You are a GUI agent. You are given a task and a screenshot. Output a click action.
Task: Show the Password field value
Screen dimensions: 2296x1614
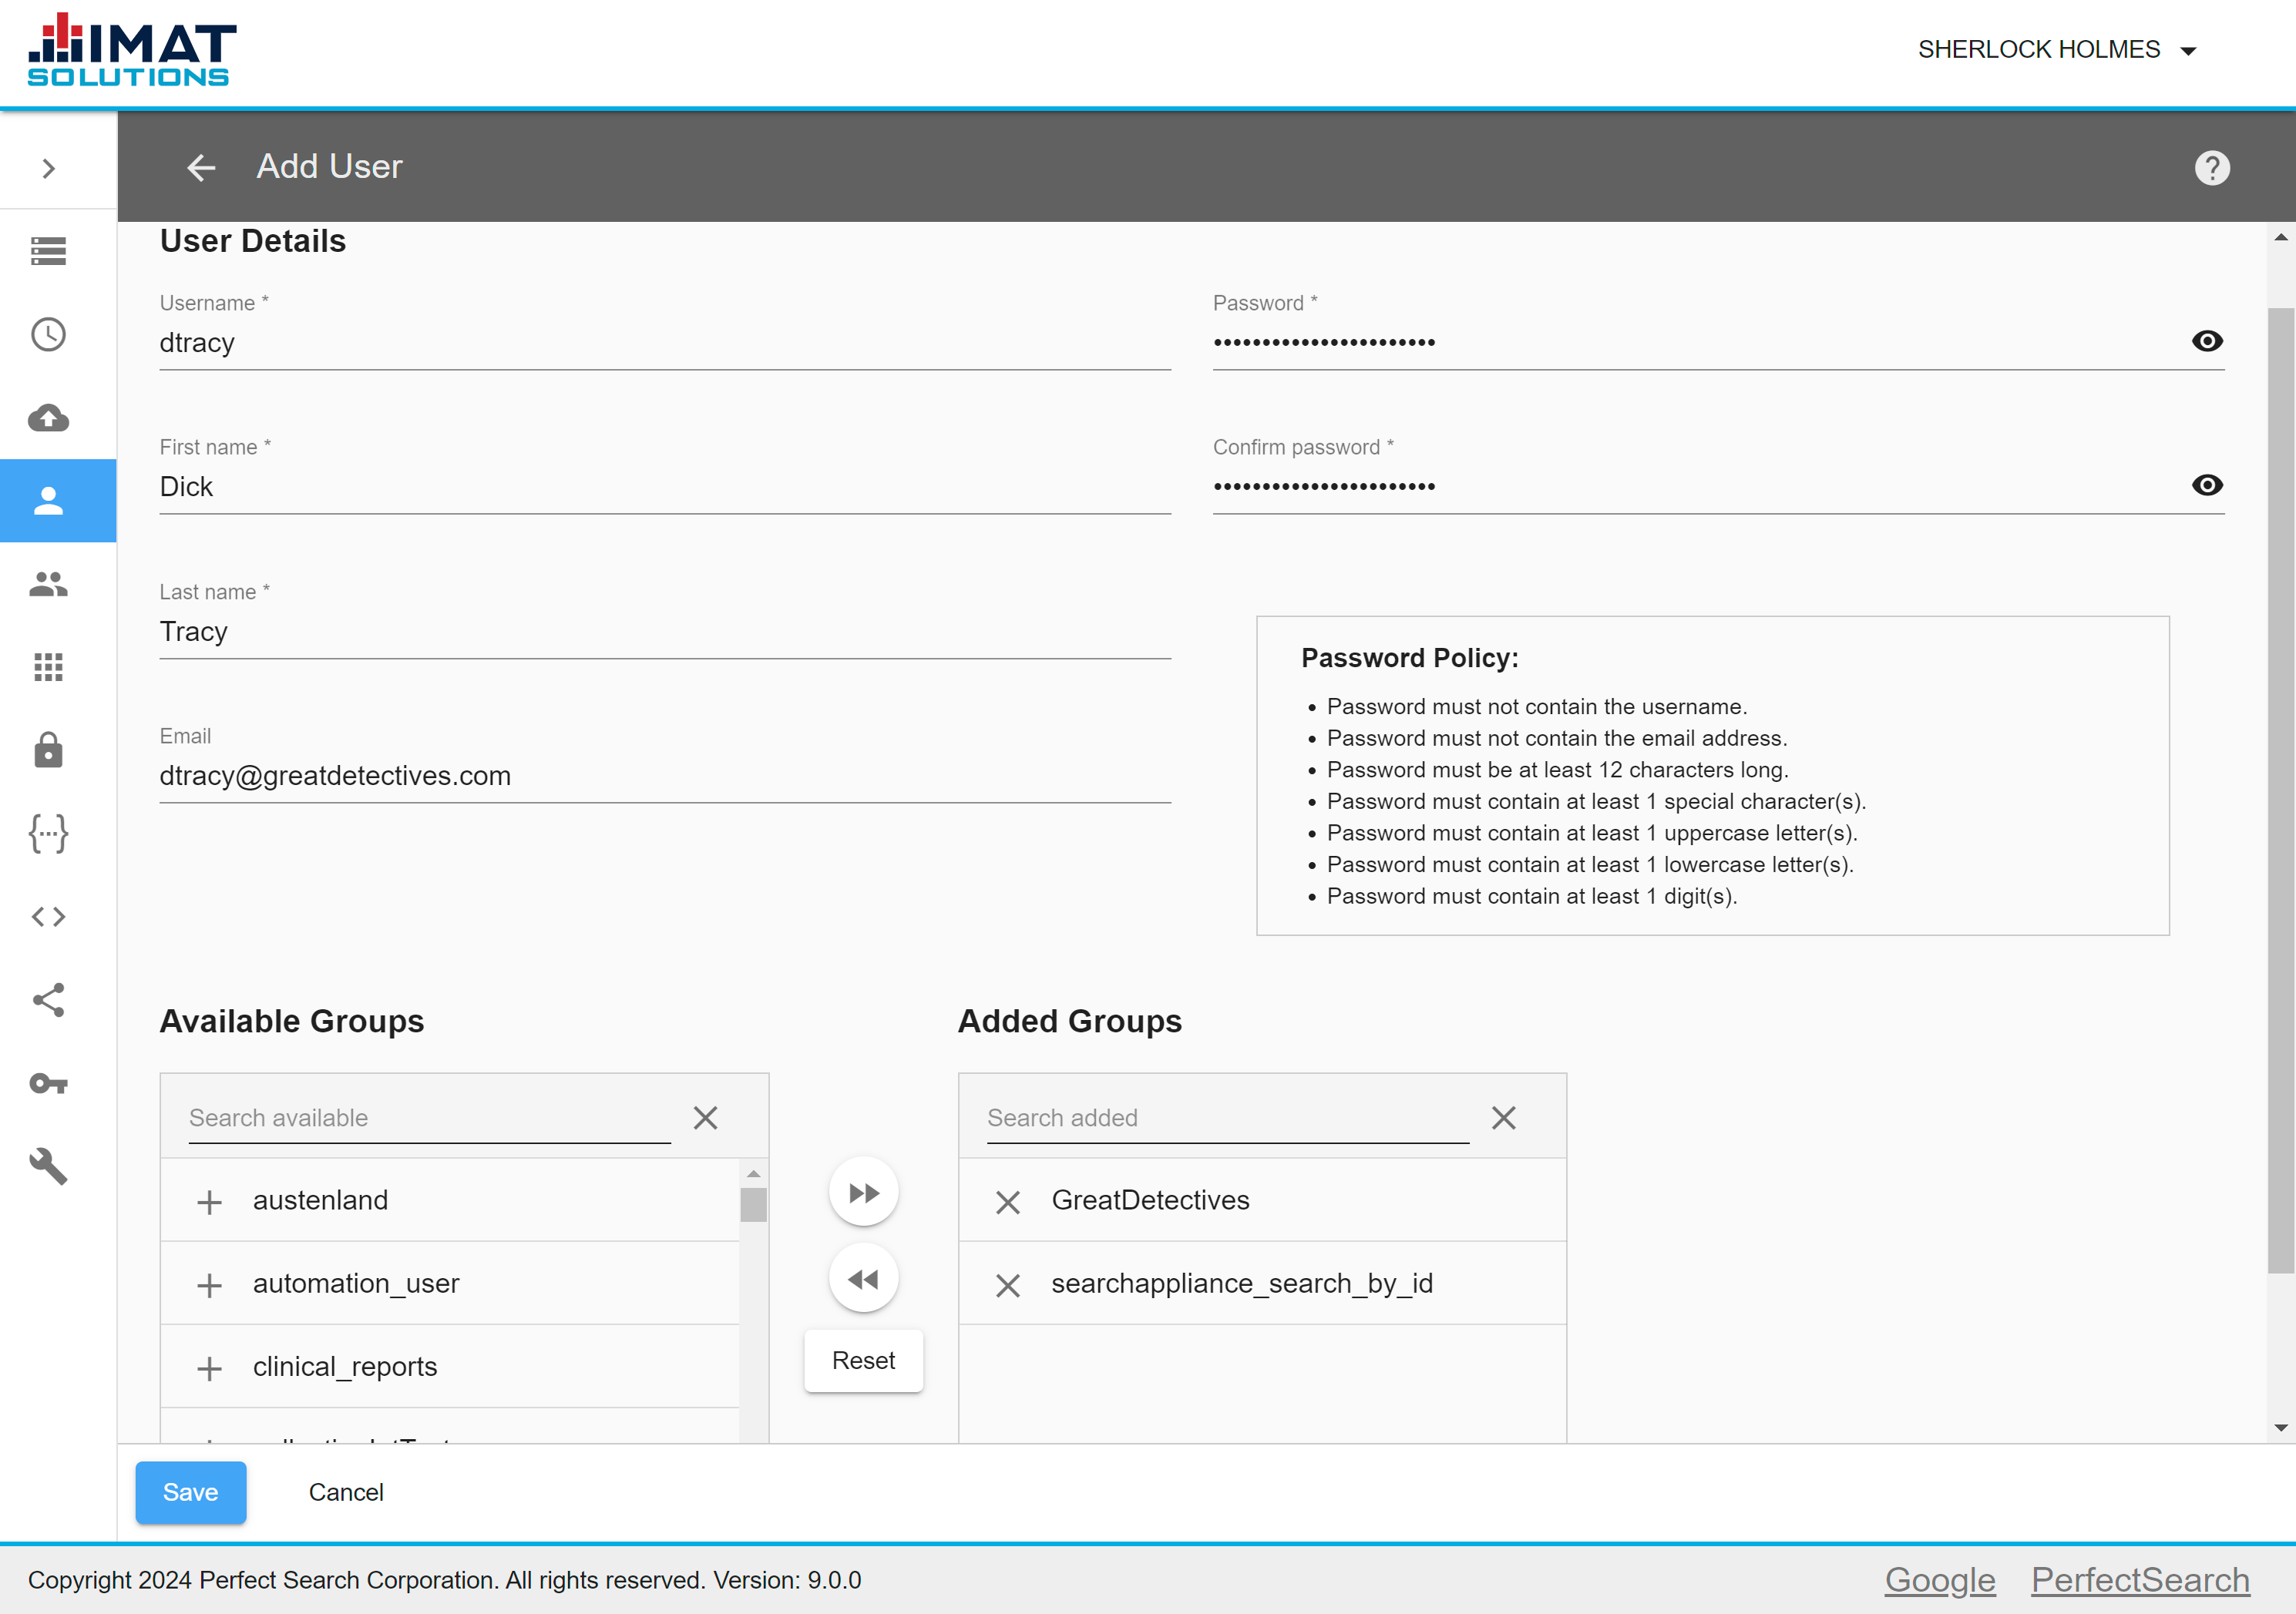coord(2207,341)
